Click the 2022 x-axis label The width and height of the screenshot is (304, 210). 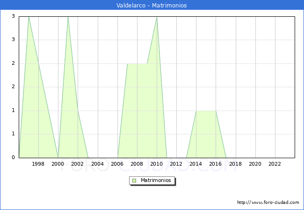click(x=275, y=164)
